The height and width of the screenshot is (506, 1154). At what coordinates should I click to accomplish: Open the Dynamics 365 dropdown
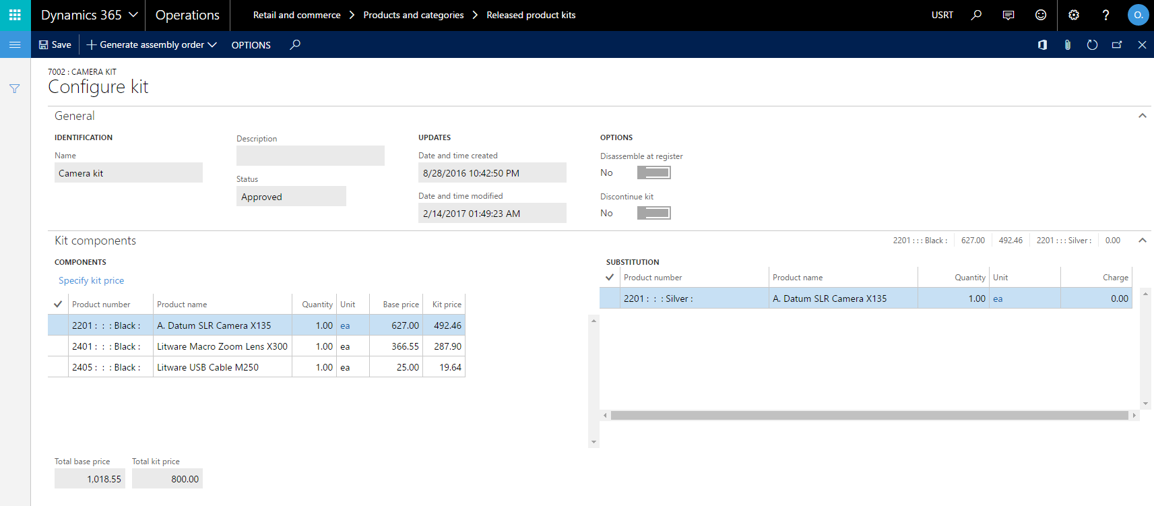point(89,15)
